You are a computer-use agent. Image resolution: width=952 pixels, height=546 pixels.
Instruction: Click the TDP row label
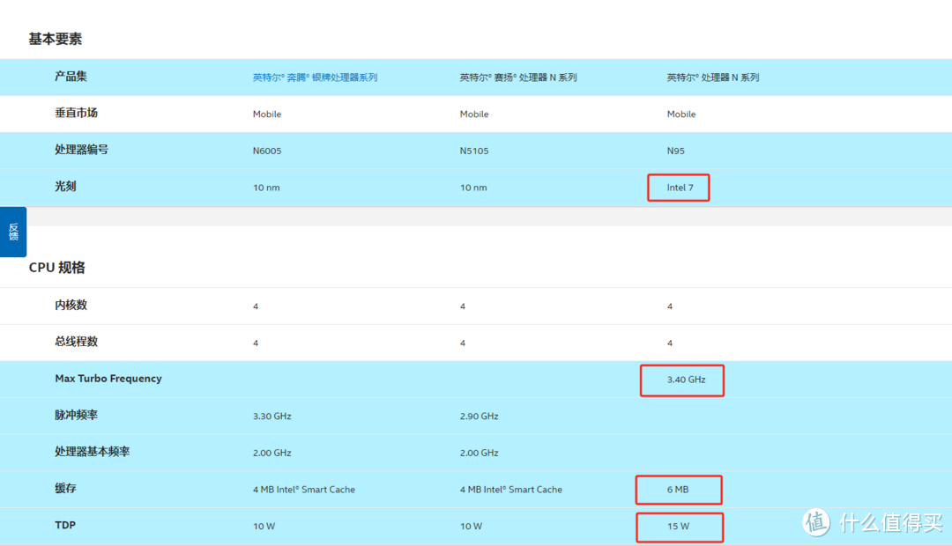[x=65, y=526]
